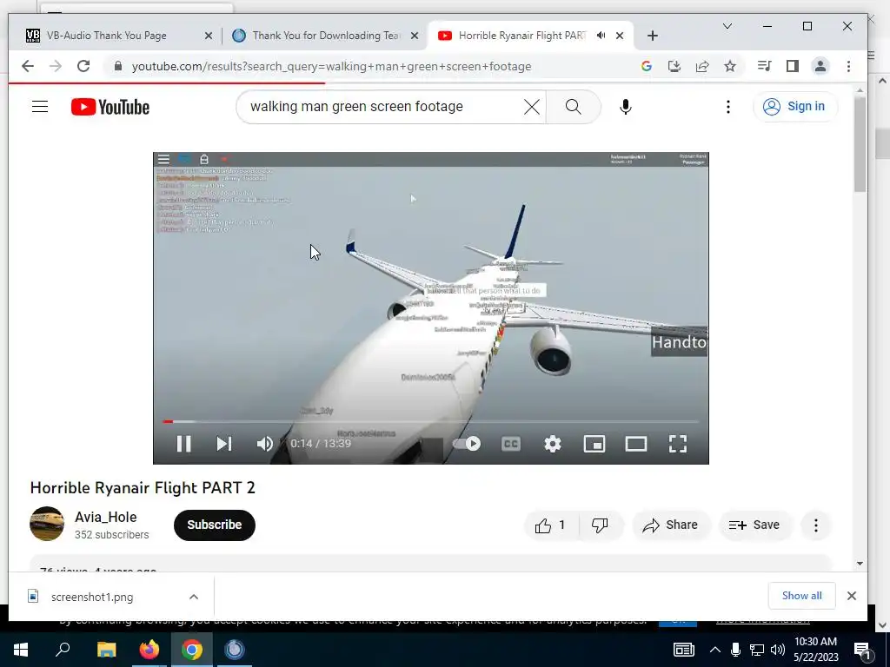This screenshot has height=667, width=890.
Task: Click the address bar URL
Action: [x=331, y=66]
